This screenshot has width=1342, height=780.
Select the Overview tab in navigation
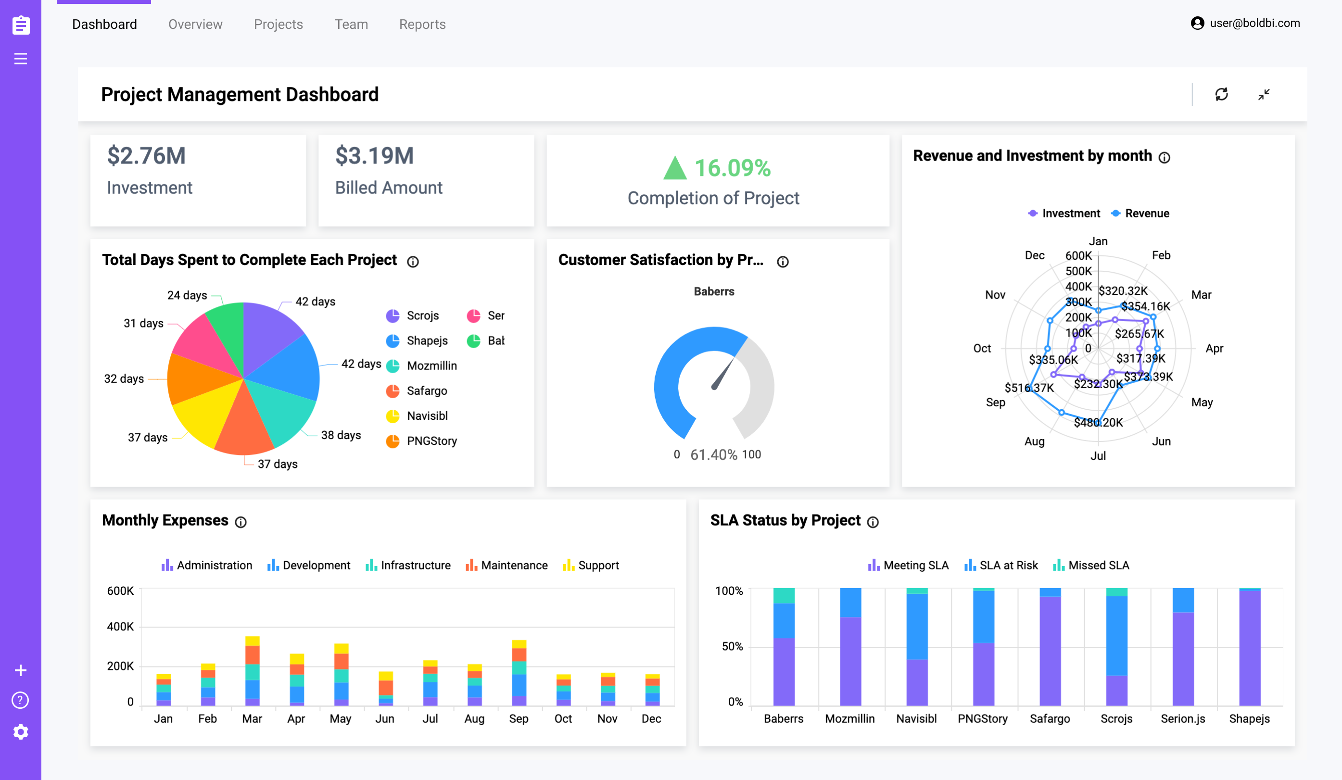point(194,24)
